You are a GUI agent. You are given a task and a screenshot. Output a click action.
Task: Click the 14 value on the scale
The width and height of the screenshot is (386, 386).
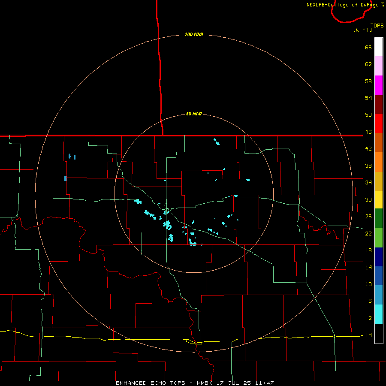pyautogui.click(x=368, y=267)
